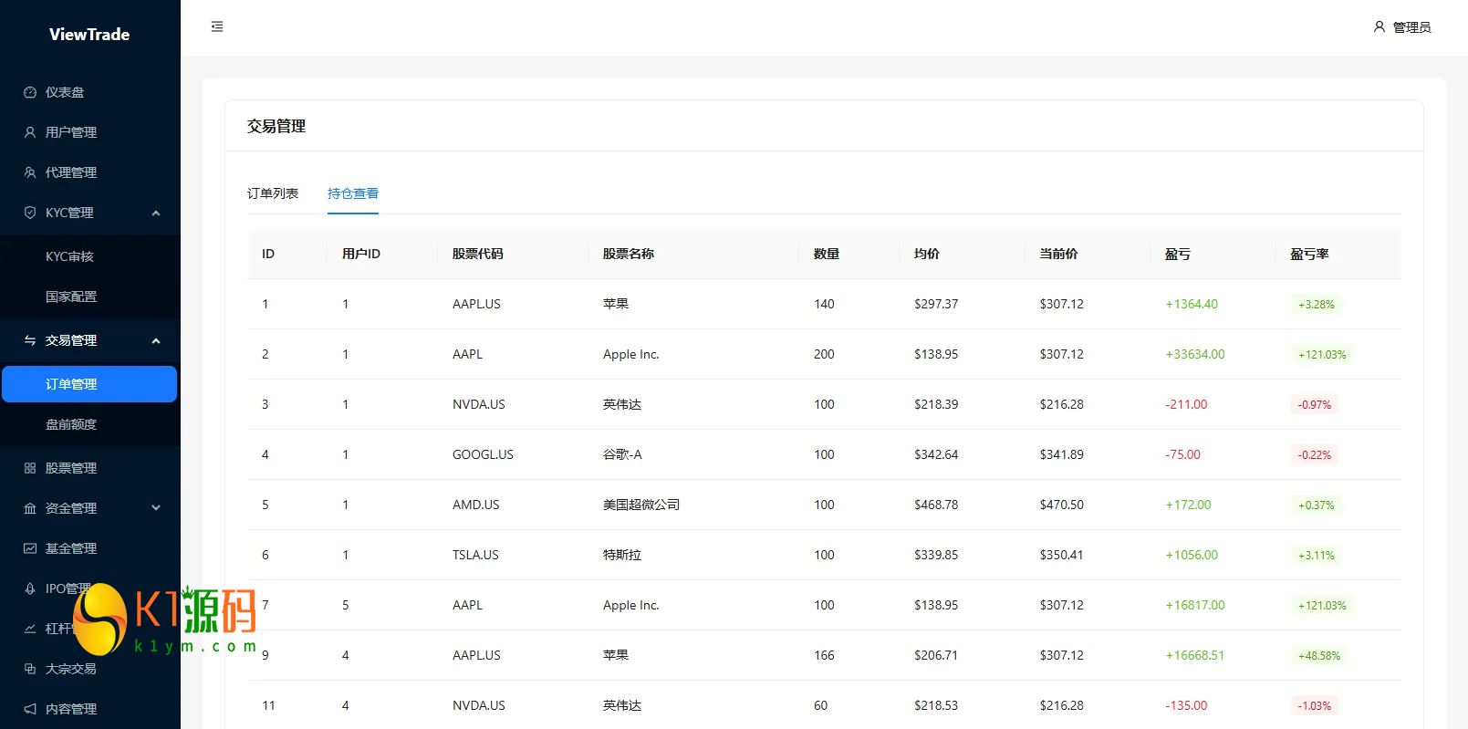
Task: Click the quantity 166 cell
Action: [824, 655]
